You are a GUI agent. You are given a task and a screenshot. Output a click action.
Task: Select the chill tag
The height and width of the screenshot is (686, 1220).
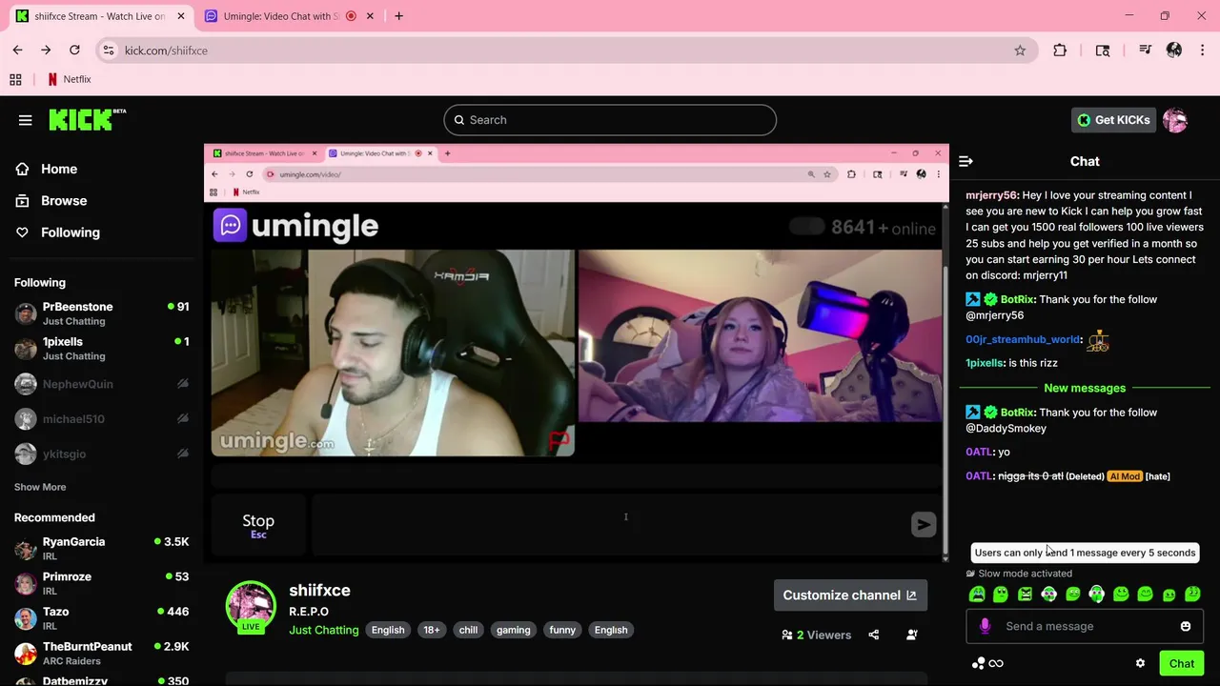pos(468,630)
